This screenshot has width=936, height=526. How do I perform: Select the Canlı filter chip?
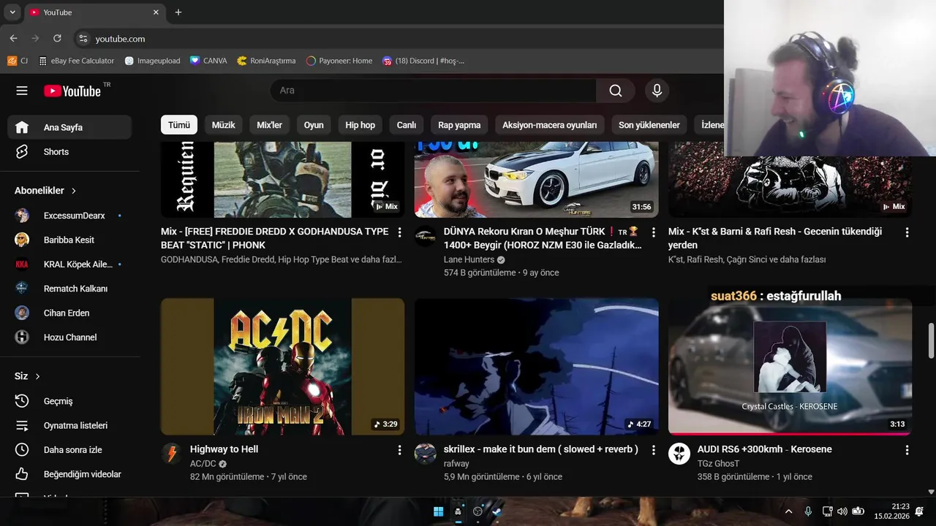[x=407, y=125]
